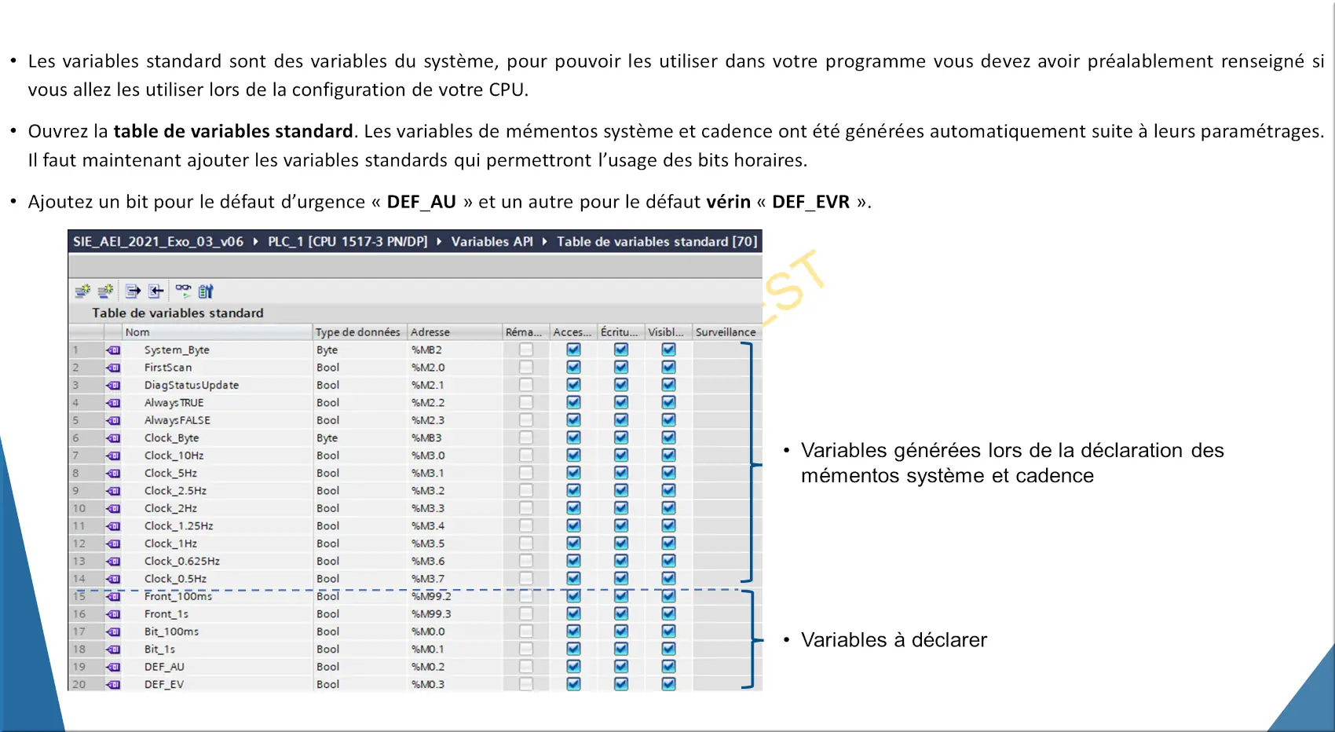Open the PLC_1 [CPU 1517-3 PN/DP] breadcrumb

348,242
